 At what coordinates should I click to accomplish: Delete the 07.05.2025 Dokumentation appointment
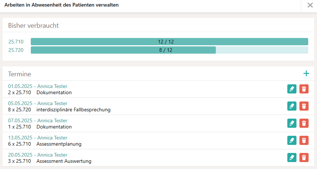(304, 123)
